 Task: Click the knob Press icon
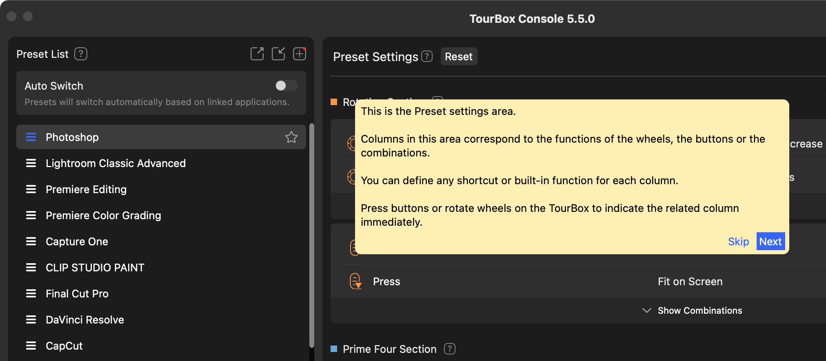click(355, 281)
